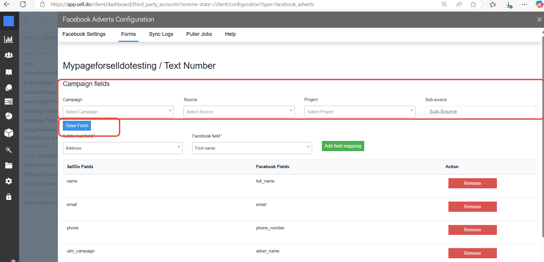The image size is (544, 262).
Task: Click the people group icon in sidebar
Action: click(x=9, y=55)
